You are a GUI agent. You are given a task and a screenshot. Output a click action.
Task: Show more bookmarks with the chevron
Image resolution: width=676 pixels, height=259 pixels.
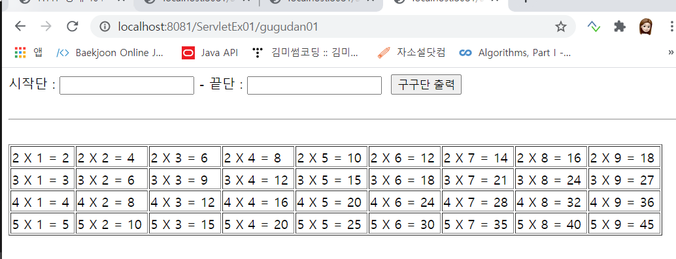pos(671,52)
